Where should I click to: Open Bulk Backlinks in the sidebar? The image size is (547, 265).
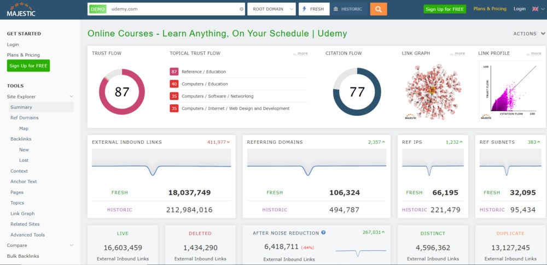[23, 256]
